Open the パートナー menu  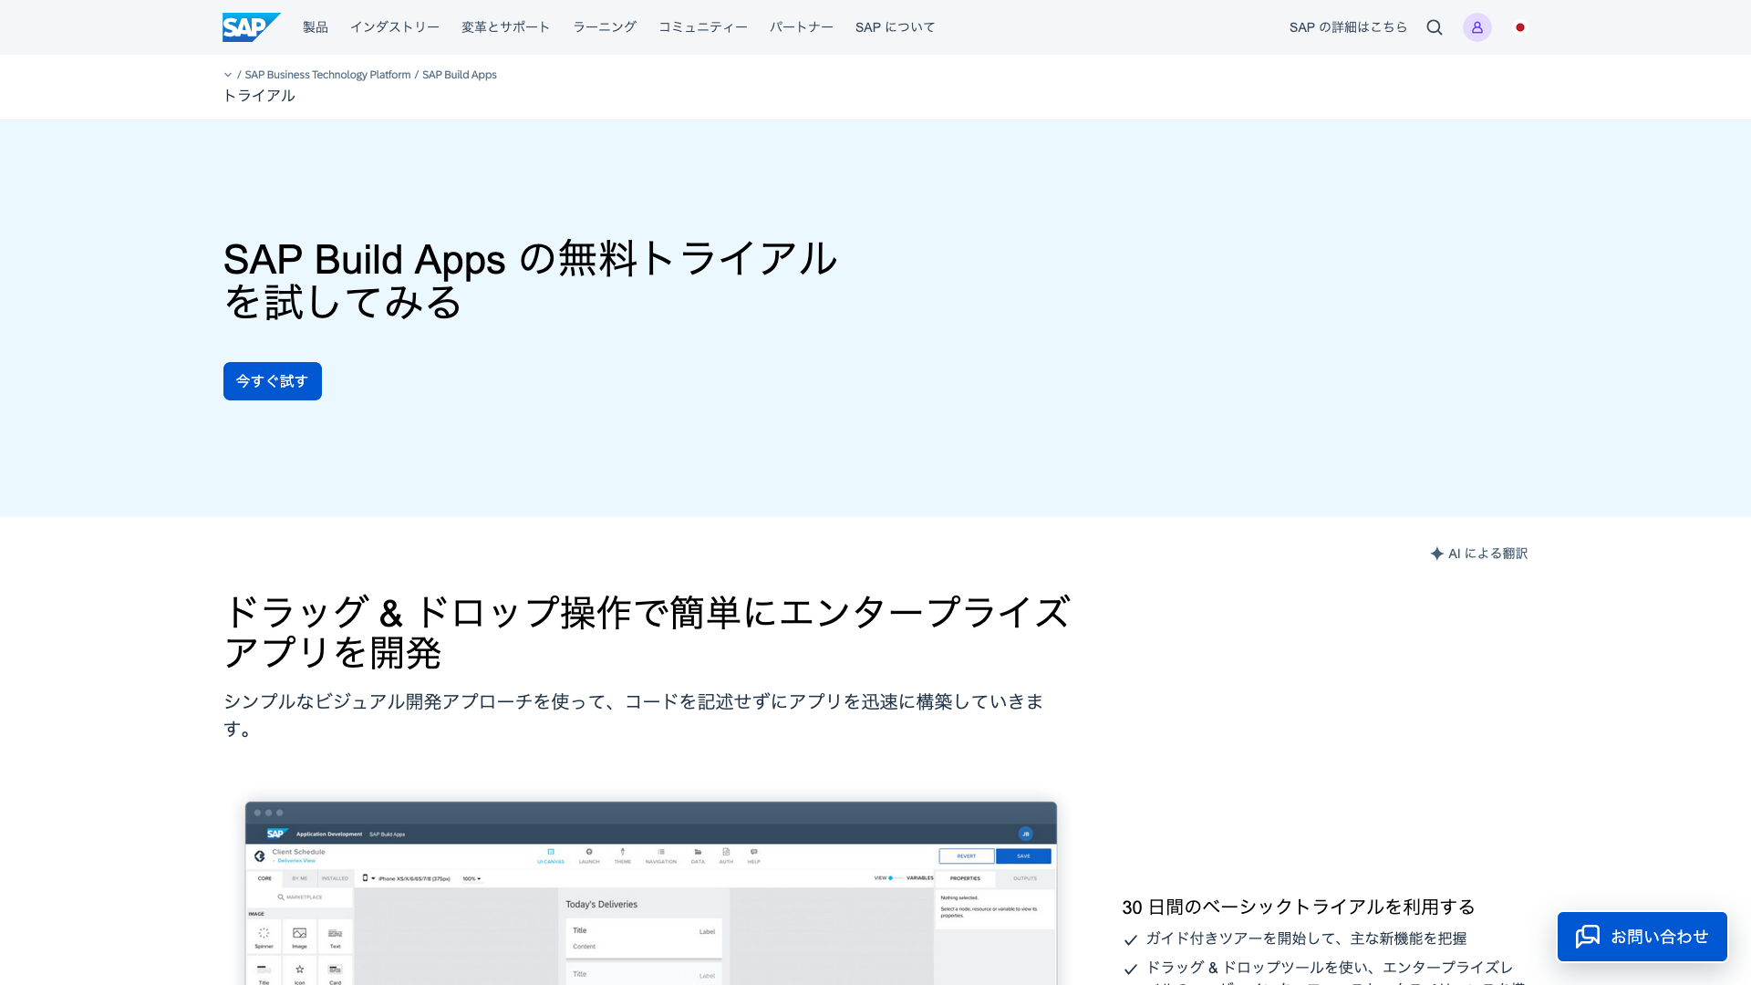801,27
